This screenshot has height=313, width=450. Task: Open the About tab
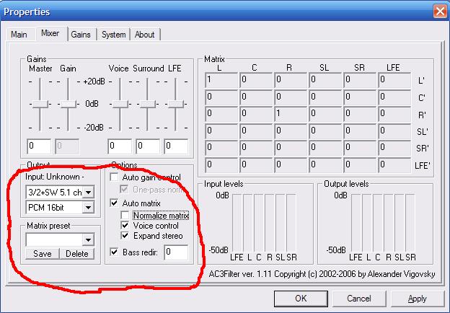pyautogui.click(x=145, y=35)
